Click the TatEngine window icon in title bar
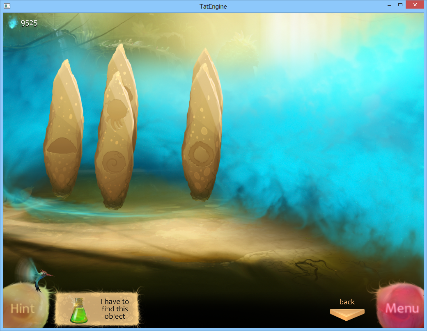The width and height of the screenshot is (427, 331). [7, 6]
